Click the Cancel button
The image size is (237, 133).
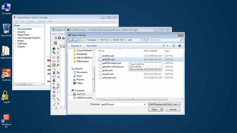[x=173, y=109]
